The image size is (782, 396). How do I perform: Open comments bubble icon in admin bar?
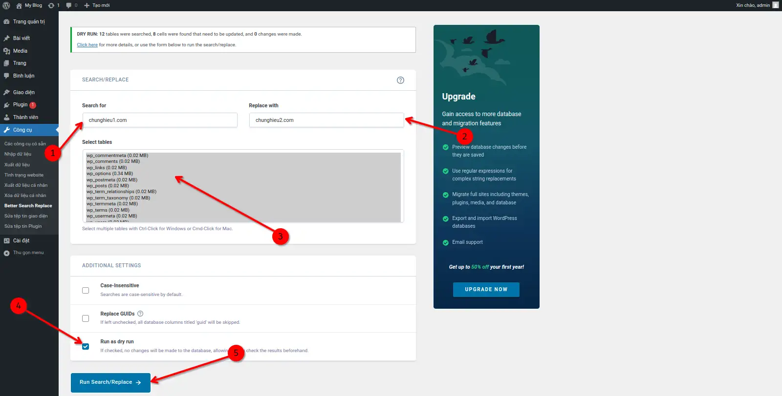pyautogui.click(x=69, y=5)
